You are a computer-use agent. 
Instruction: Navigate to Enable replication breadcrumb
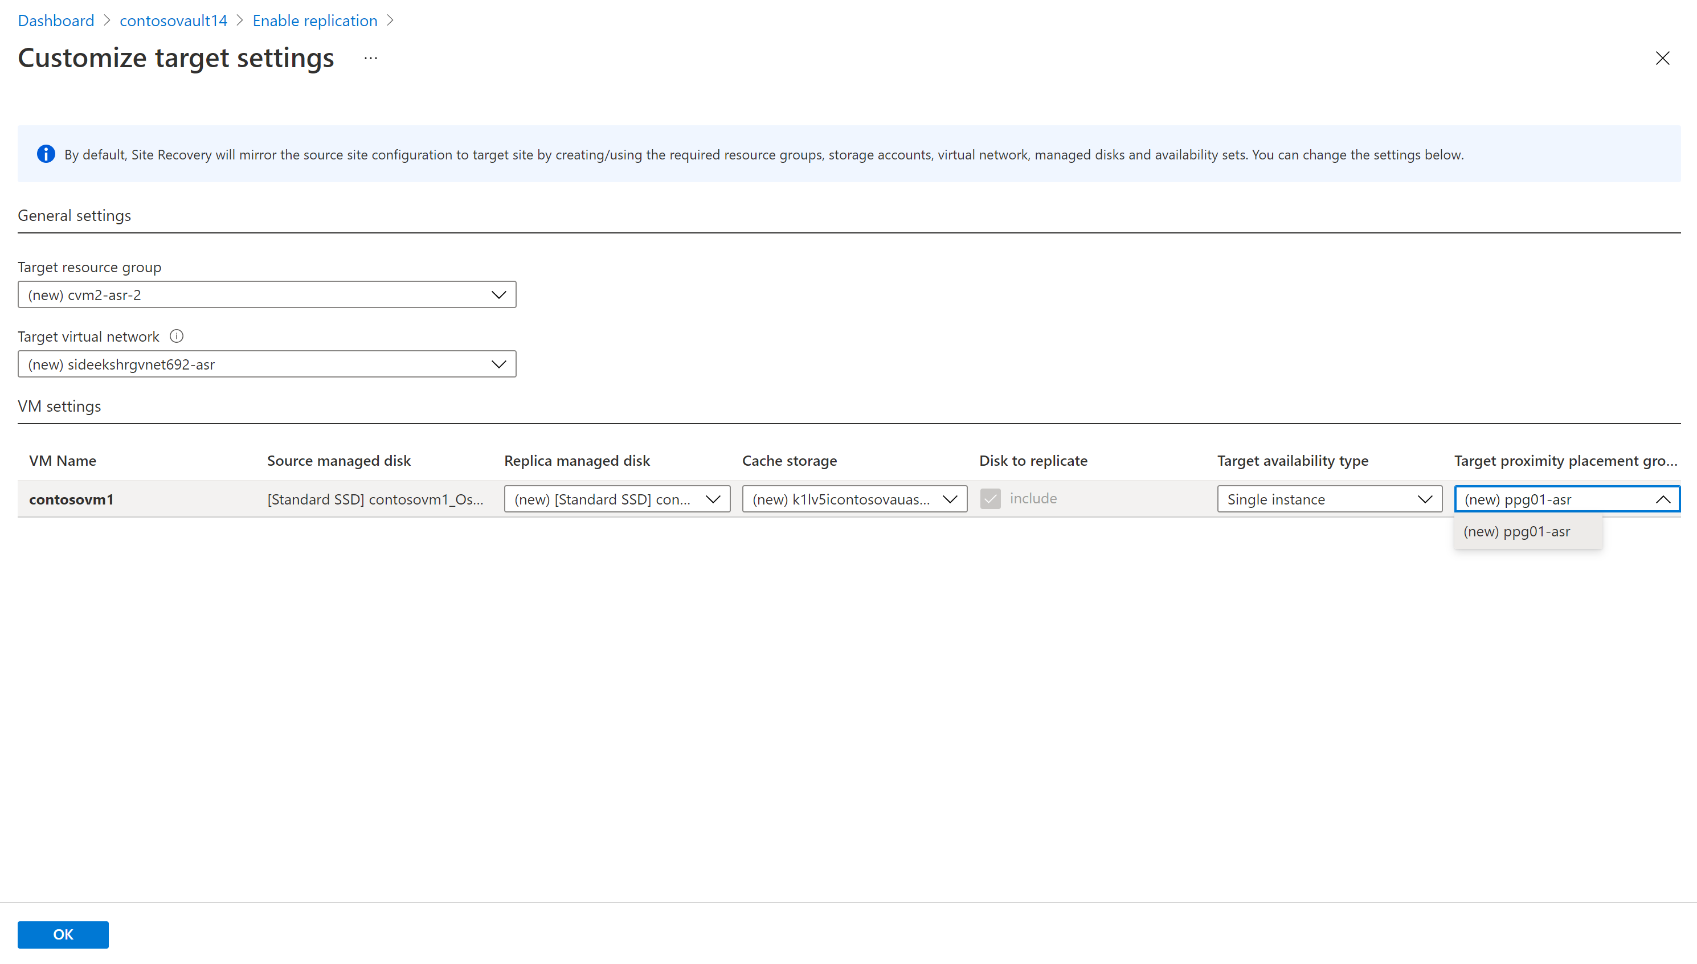tap(314, 20)
